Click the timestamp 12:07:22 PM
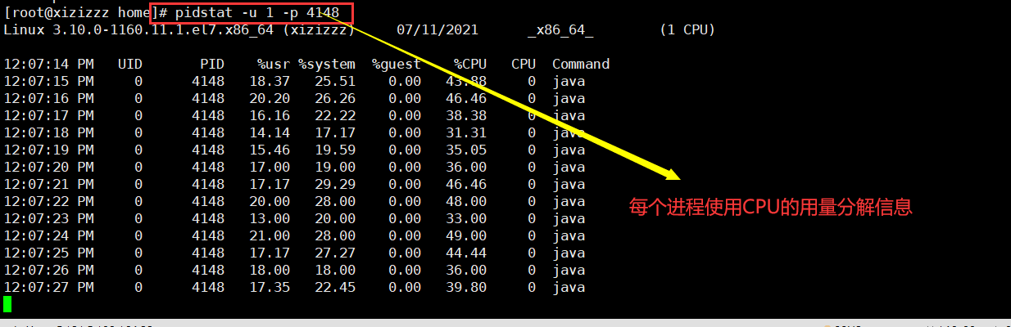Image resolution: width=1011 pixels, height=327 pixels. [48, 201]
